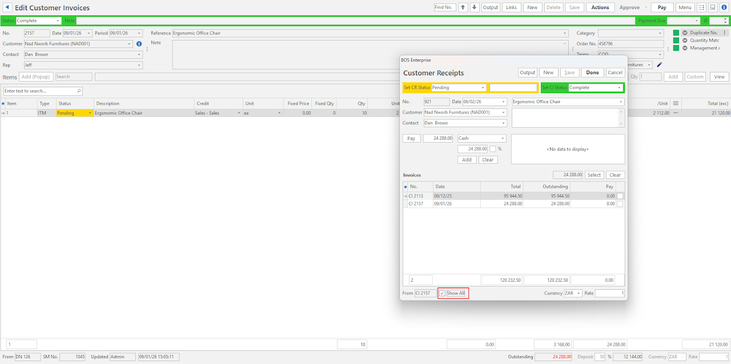Navigate to previous invoice with up arrow
The height and width of the screenshot is (364, 731).
coord(463,7)
